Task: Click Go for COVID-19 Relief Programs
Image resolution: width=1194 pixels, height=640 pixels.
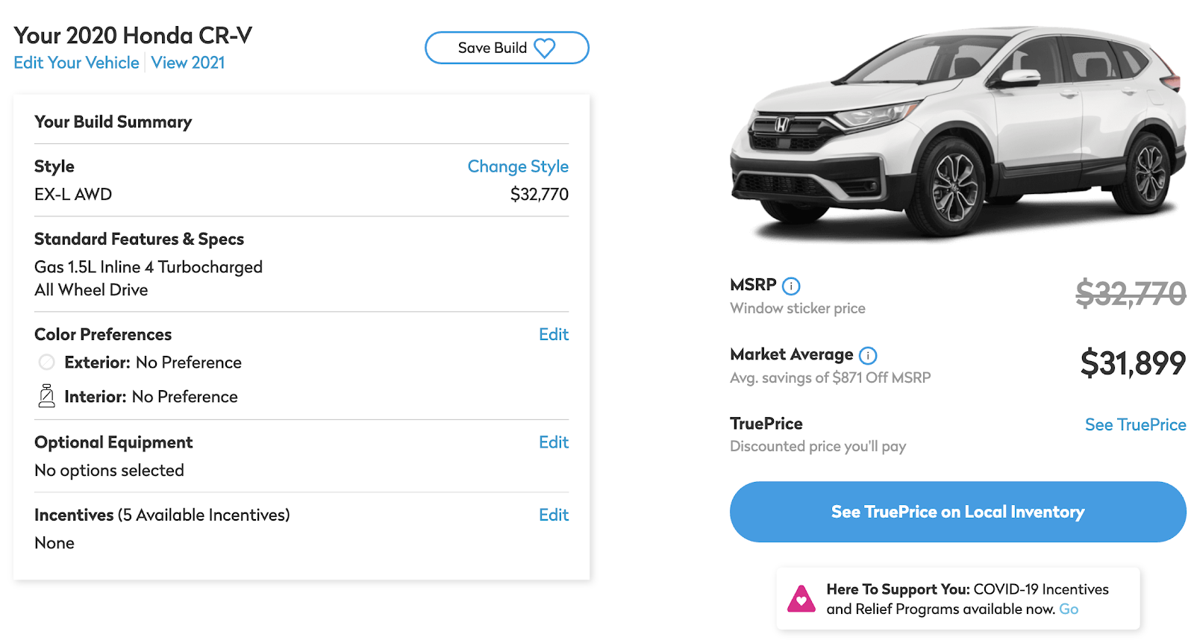Action: click(x=1069, y=609)
